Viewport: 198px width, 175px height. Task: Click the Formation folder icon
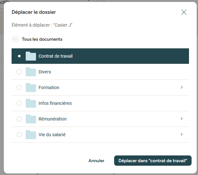click(31, 88)
